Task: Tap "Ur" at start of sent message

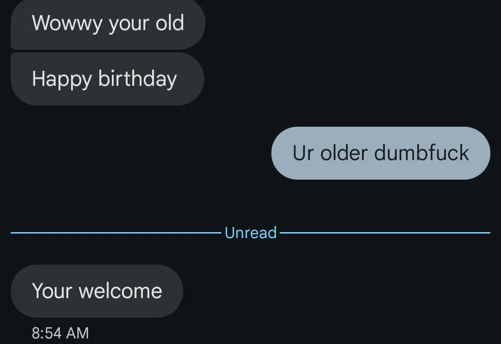Action: click(x=303, y=153)
